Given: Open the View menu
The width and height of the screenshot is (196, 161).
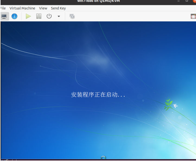Looking at the screenshot, I should (43, 8).
